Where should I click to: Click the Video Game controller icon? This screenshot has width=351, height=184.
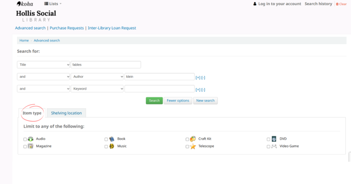coord(274,146)
